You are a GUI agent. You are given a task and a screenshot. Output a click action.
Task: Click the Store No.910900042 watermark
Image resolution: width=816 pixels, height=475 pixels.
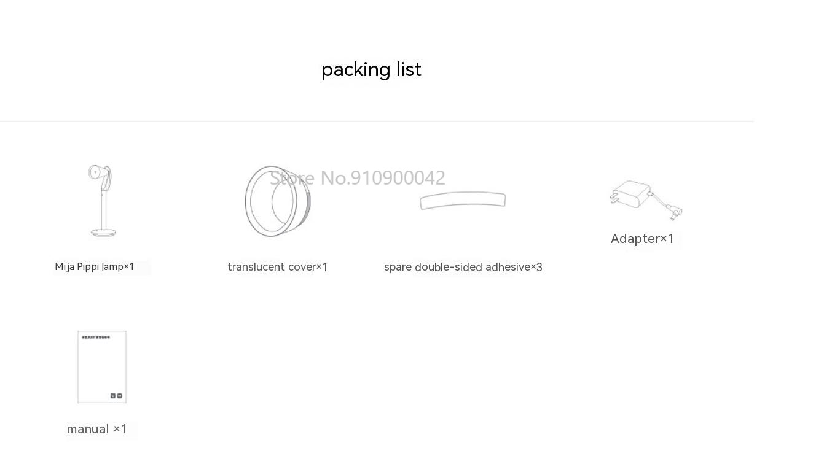(x=358, y=178)
